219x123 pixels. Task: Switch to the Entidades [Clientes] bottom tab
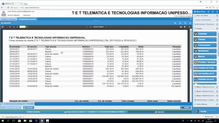32,112
